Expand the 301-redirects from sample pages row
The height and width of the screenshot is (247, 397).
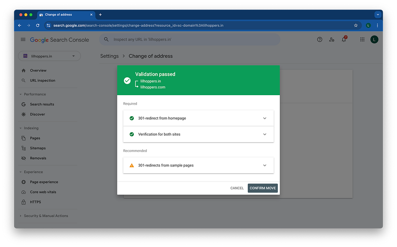coord(198,165)
